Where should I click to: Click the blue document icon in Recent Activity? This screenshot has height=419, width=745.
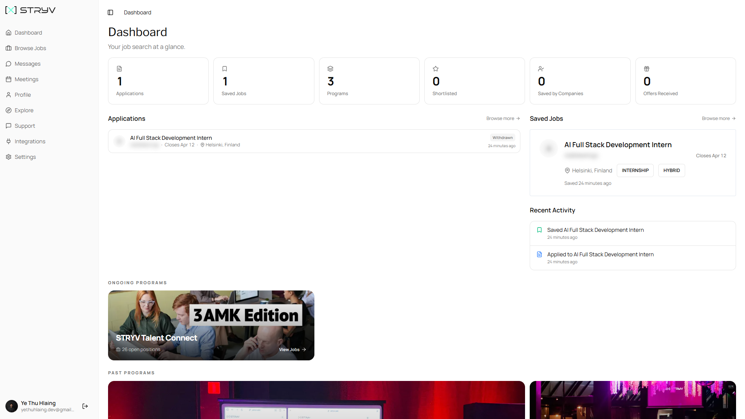539,254
